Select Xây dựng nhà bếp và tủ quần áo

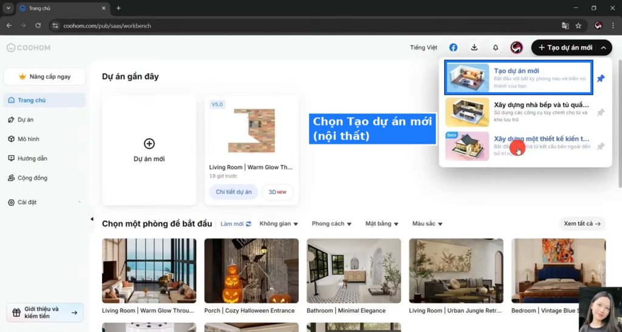tap(519, 112)
